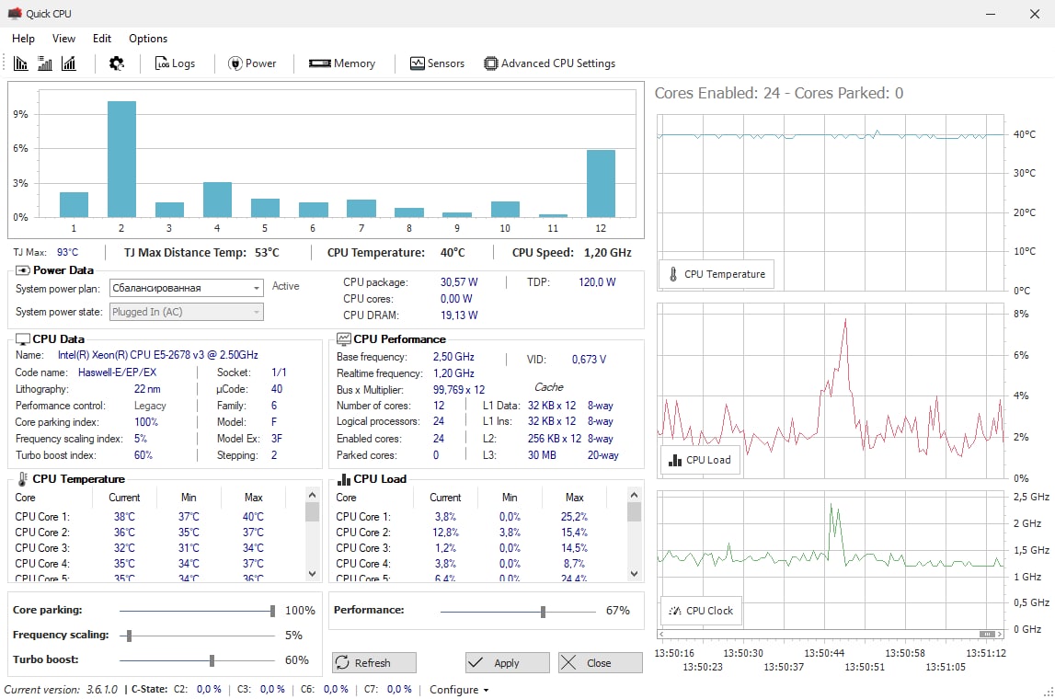Open the Memory toolbar item
The image size is (1055, 699).
[342, 63]
